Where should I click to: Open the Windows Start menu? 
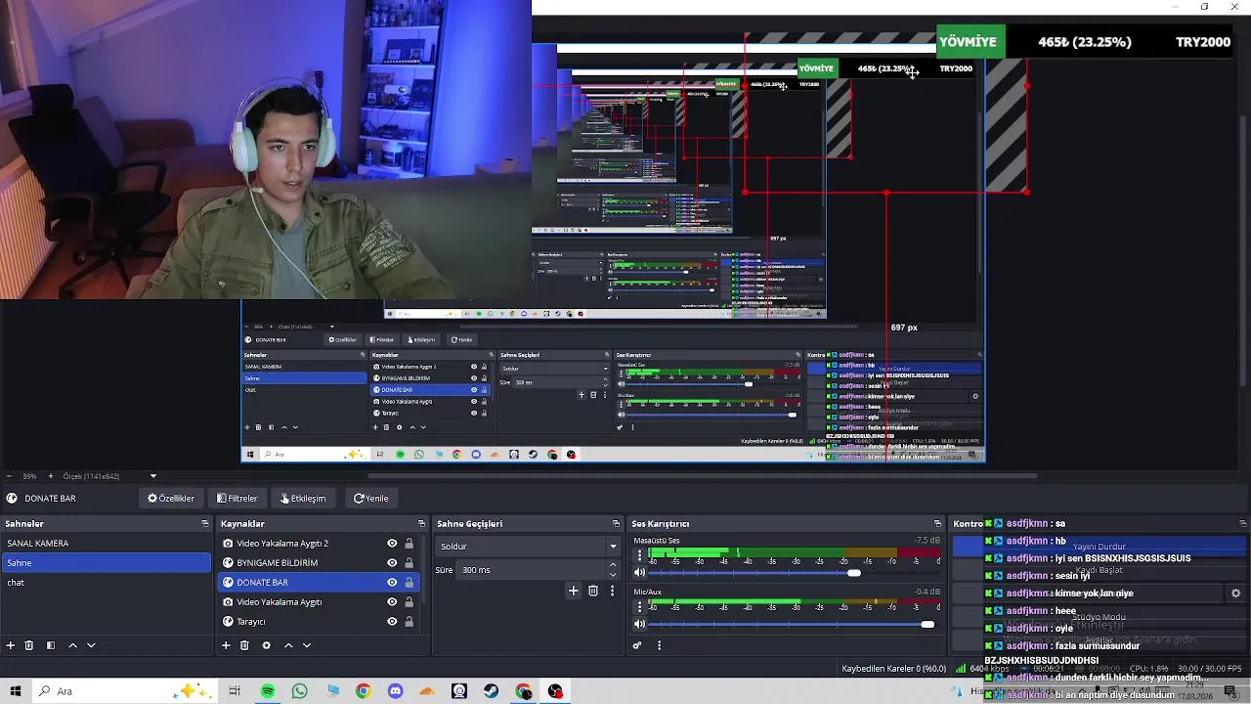click(17, 691)
